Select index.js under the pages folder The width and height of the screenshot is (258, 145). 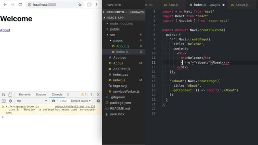[122, 52]
